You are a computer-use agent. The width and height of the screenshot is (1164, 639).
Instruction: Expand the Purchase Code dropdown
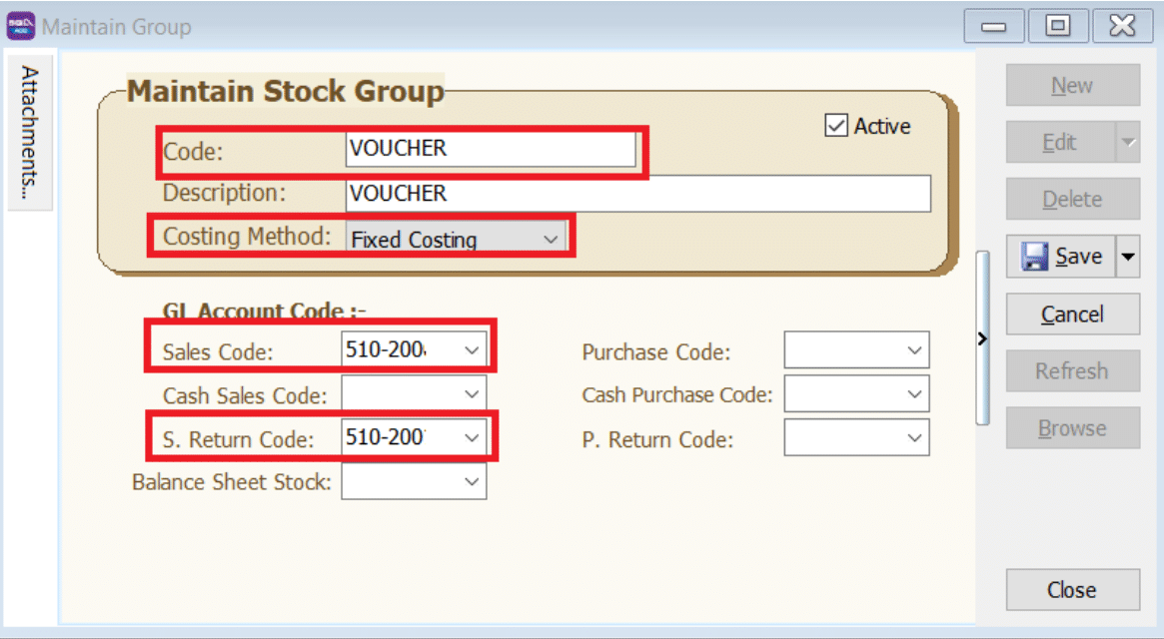(x=914, y=350)
